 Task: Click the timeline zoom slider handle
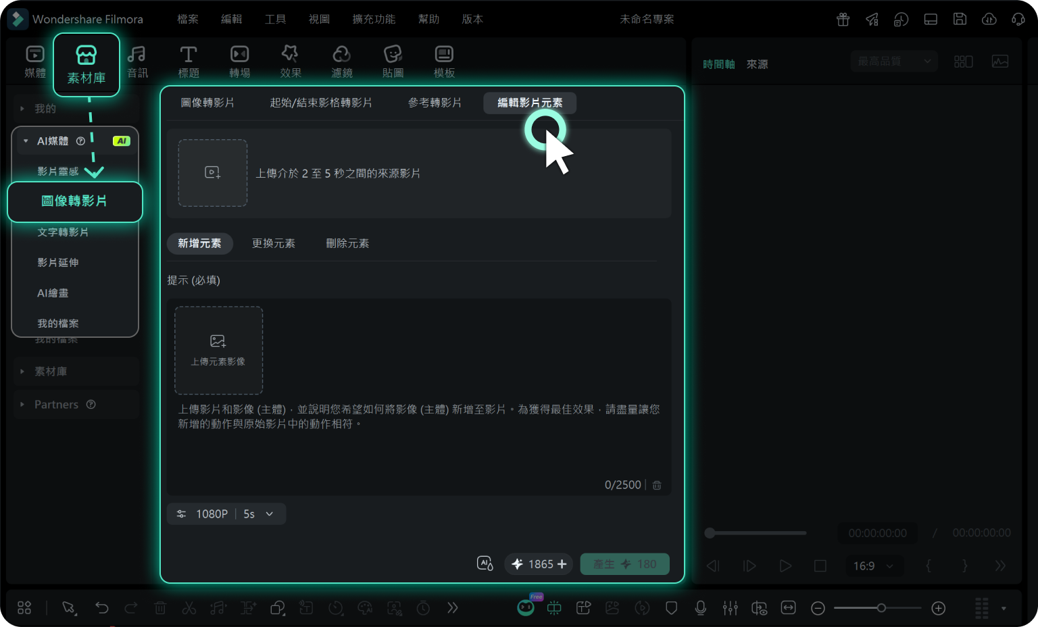[881, 608]
